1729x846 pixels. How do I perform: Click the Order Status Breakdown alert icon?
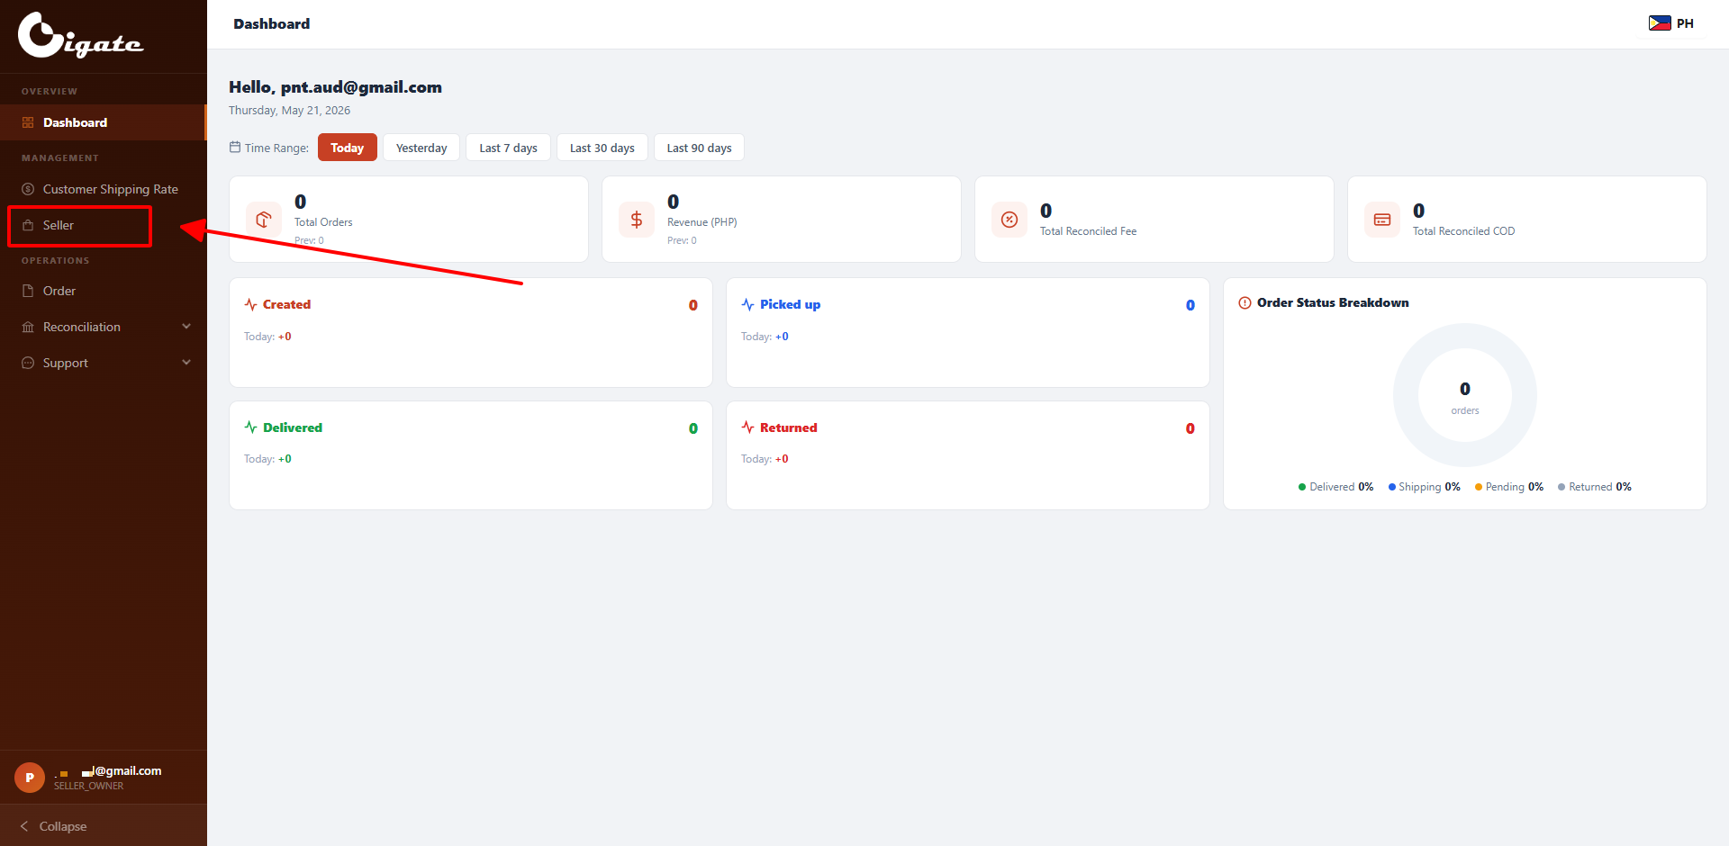(x=1245, y=302)
